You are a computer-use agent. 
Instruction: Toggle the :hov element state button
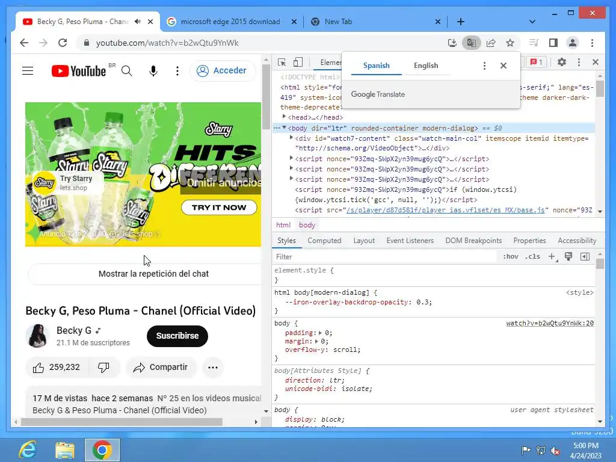[x=511, y=256]
